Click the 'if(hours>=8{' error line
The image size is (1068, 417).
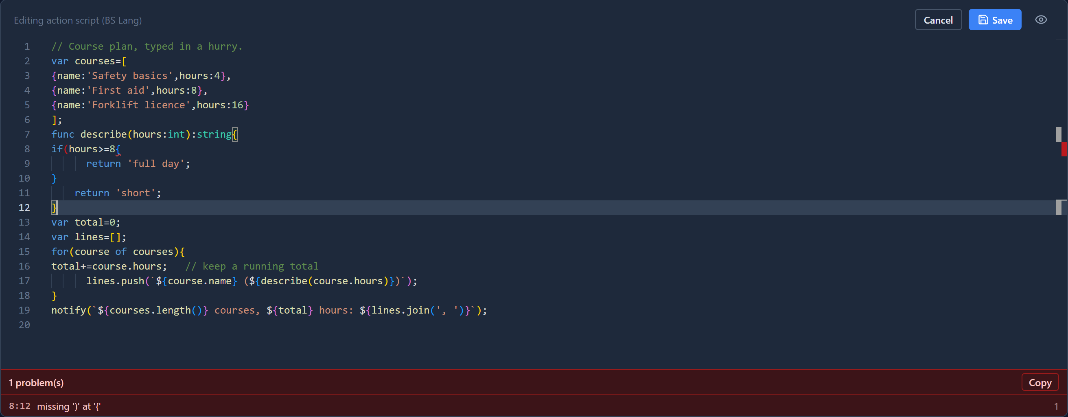pos(86,149)
